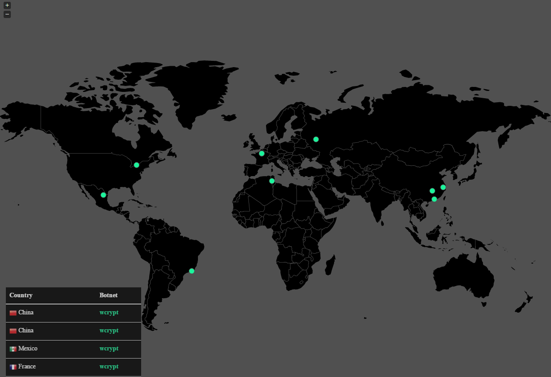This screenshot has width=551, height=377.
Task: Click wcrypt in the first China row
Action: pyautogui.click(x=109, y=313)
